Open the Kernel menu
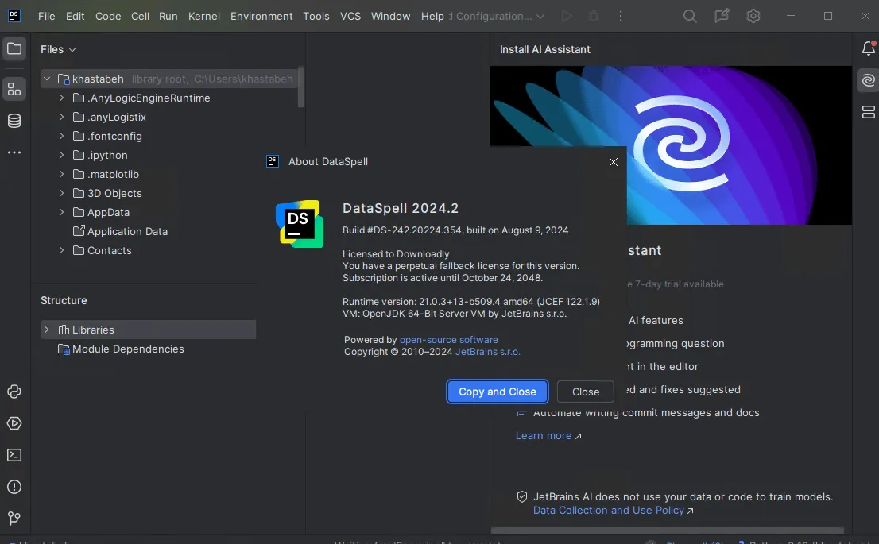879x544 pixels. pos(204,16)
